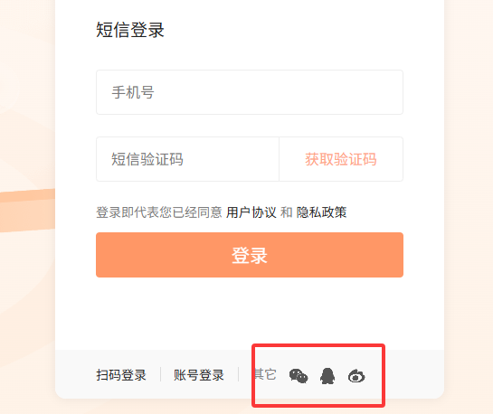Sign in with the WeChat icon
This screenshot has width=493, height=414.
[299, 376]
